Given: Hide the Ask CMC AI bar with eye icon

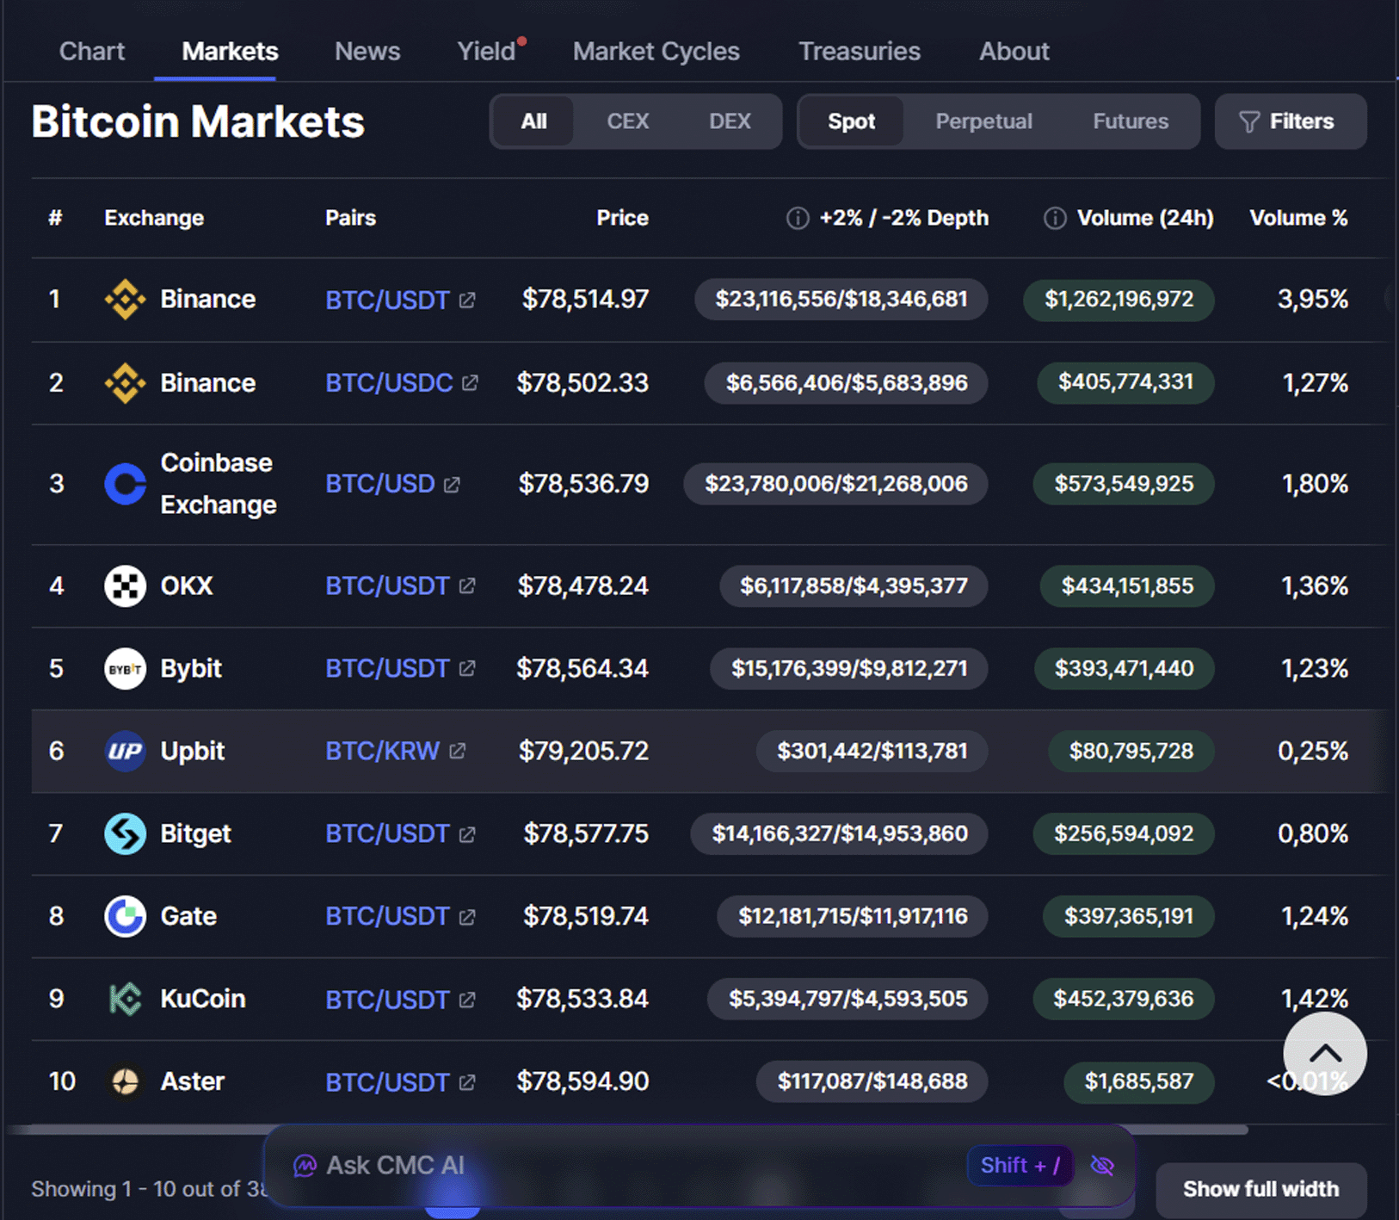Looking at the screenshot, I should pos(1102,1166).
